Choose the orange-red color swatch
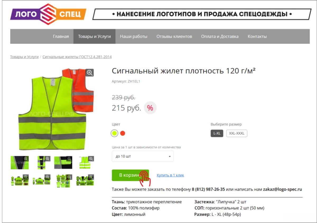 click(x=122, y=133)
